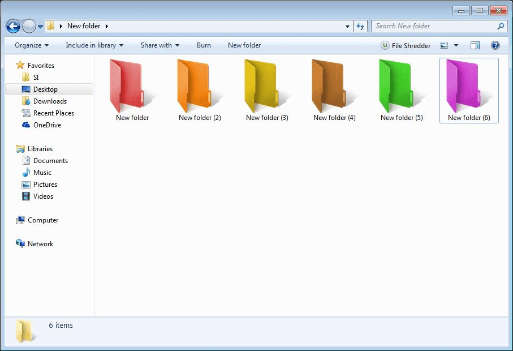
Task: Click the Change your view icon
Action: click(444, 45)
